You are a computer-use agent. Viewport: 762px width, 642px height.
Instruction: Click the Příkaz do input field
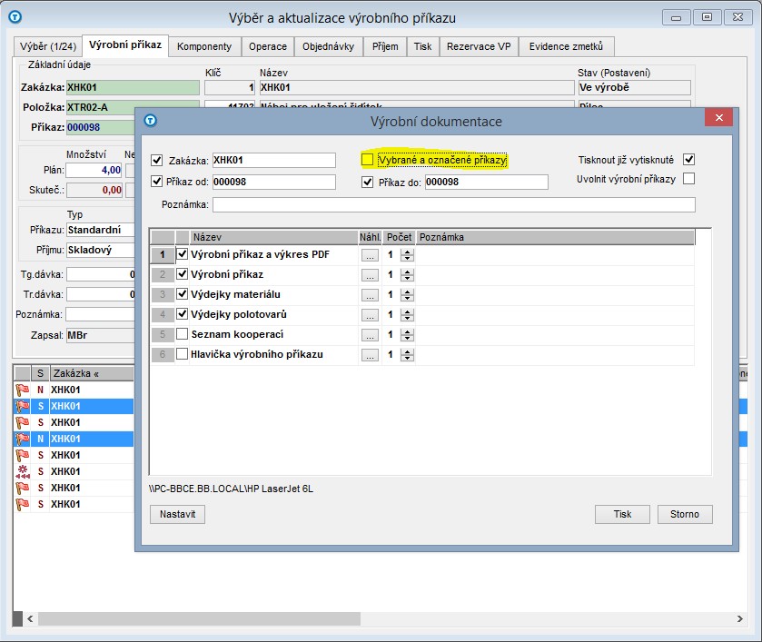[x=487, y=182]
